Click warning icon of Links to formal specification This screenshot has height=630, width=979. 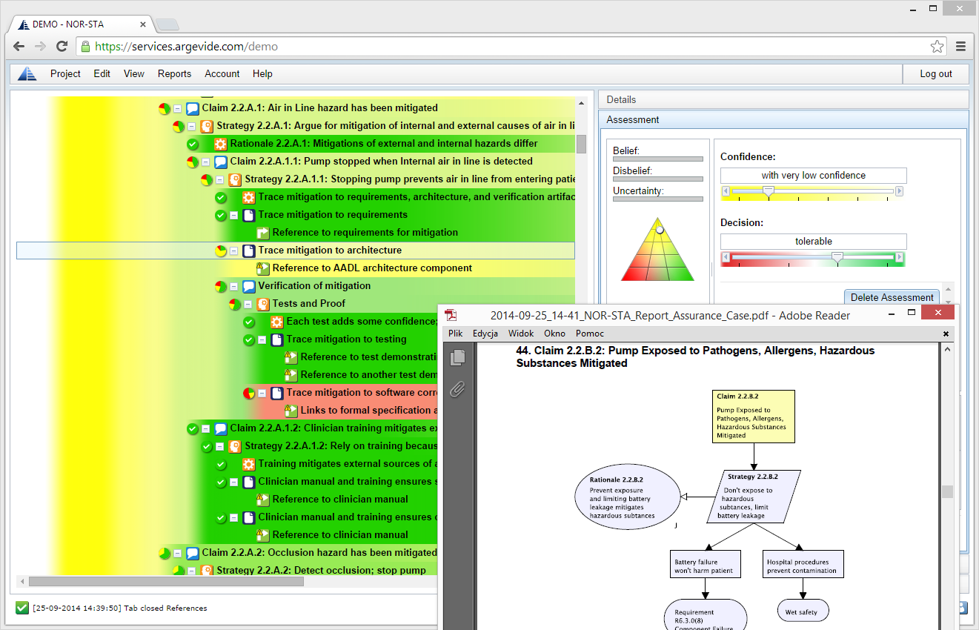tap(291, 411)
